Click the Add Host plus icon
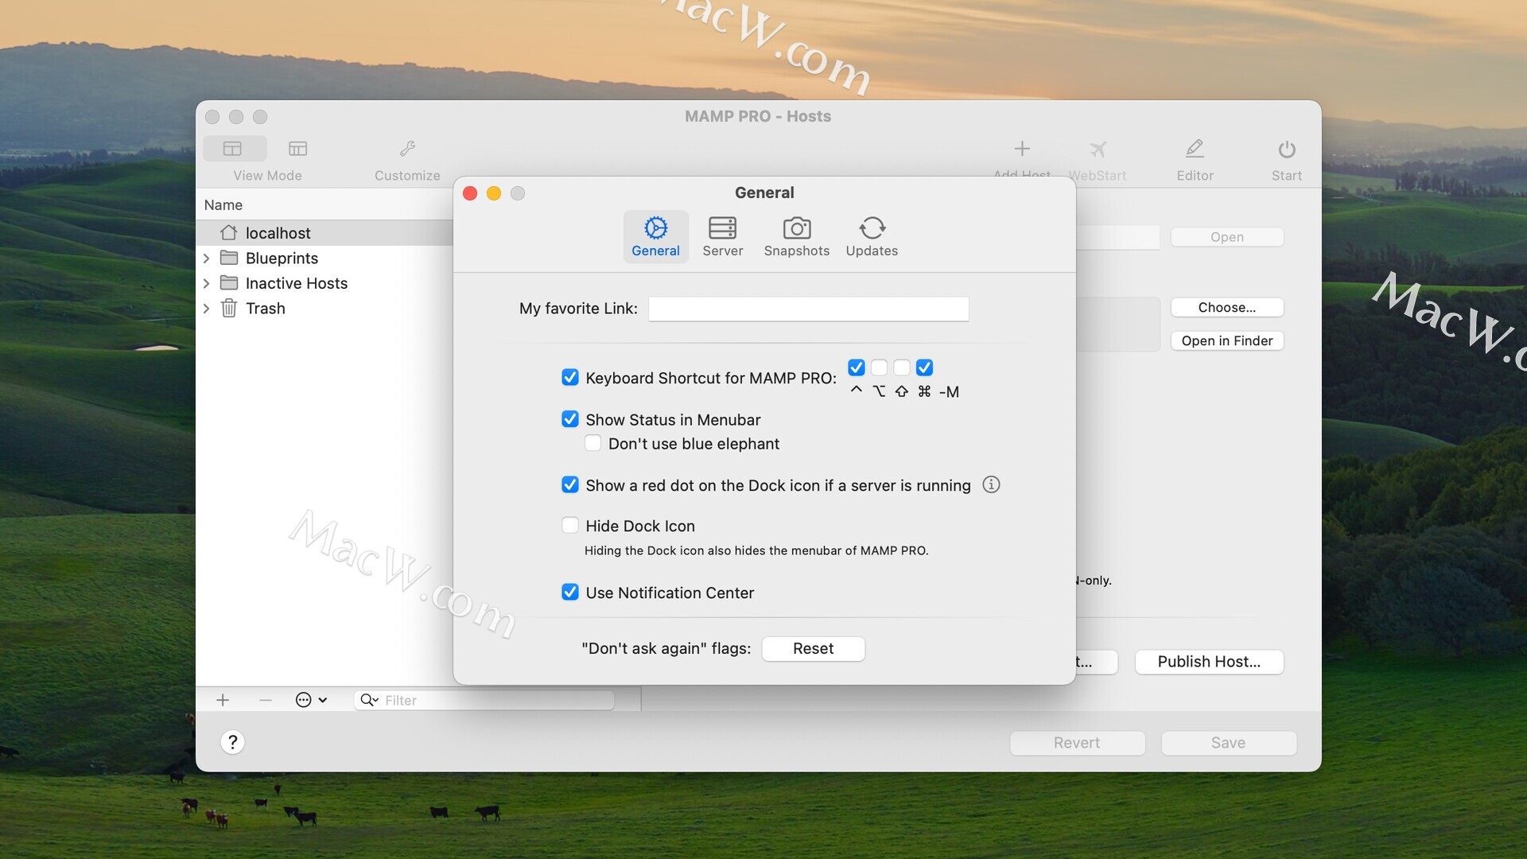Screen dimensions: 1527x859 coord(1022,149)
